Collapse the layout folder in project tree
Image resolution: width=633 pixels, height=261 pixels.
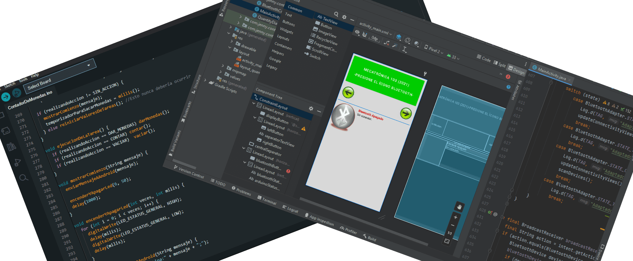coord(230,47)
